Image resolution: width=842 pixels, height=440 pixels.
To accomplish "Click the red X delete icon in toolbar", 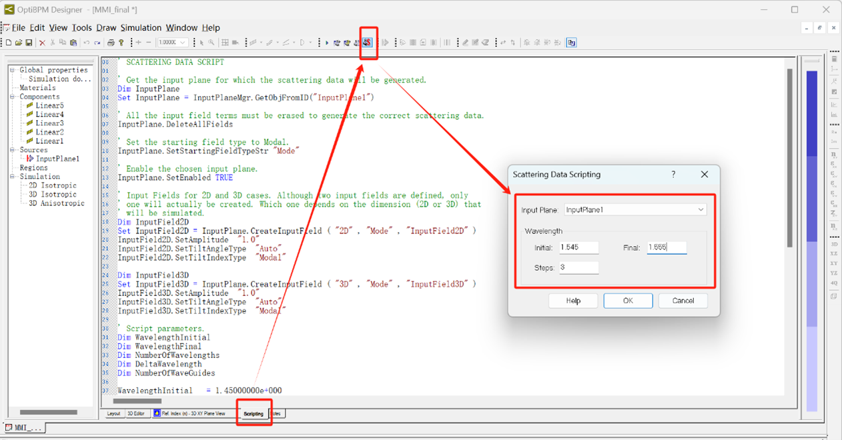I will pyautogui.click(x=42, y=43).
